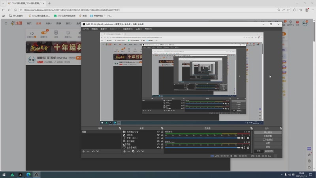Open 文件(F) menu in OBS

(x=86, y=29)
